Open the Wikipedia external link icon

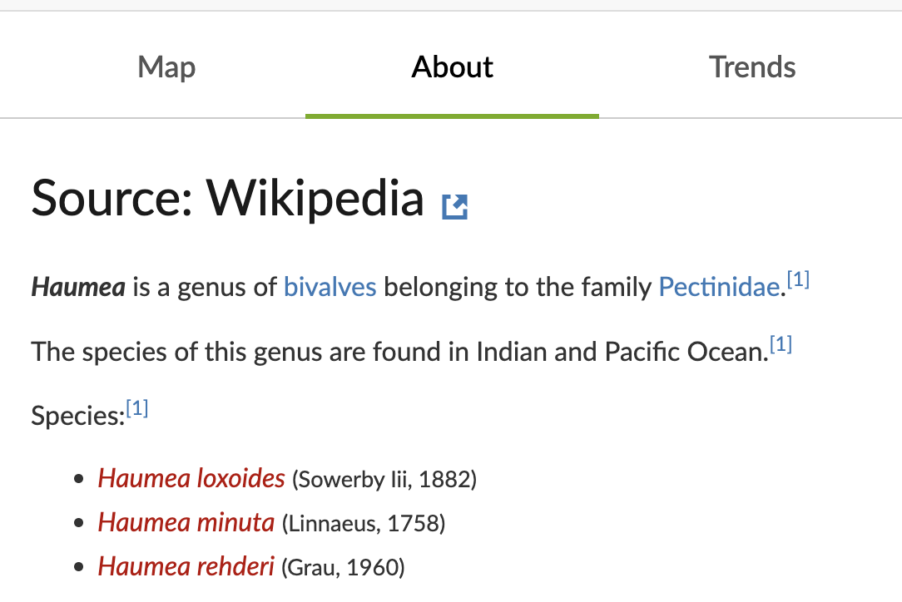454,206
